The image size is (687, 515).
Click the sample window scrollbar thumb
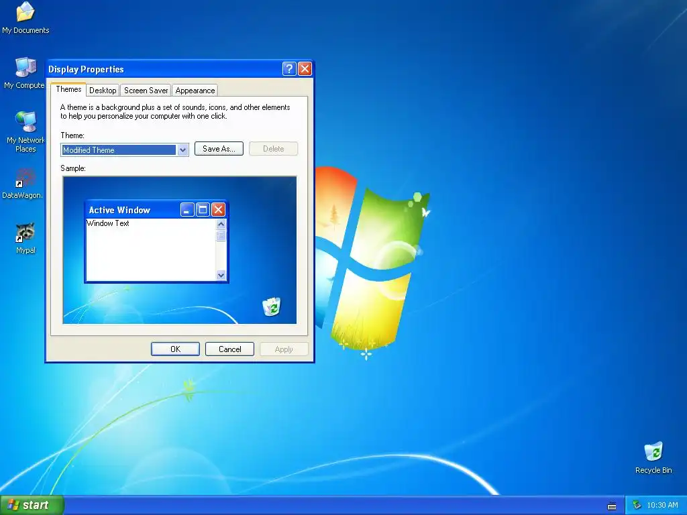tap(221, 235)
